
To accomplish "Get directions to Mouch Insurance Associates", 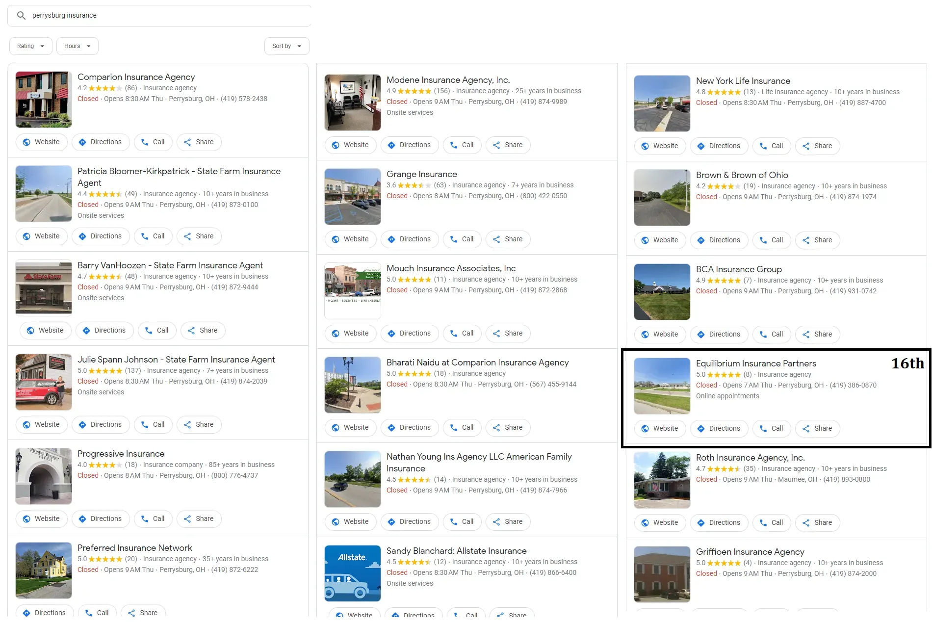I will pyautogui.click(x=410, y=334).
